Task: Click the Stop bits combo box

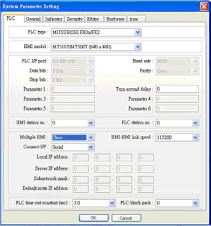Action: click(73, 80)
